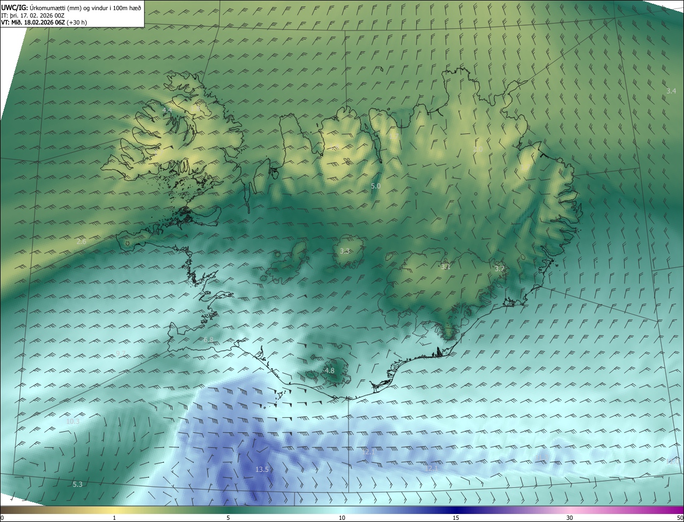Screen dimensions: 684x522
Task: Click the 50 tick on the color scale
Action: point(680,518)
